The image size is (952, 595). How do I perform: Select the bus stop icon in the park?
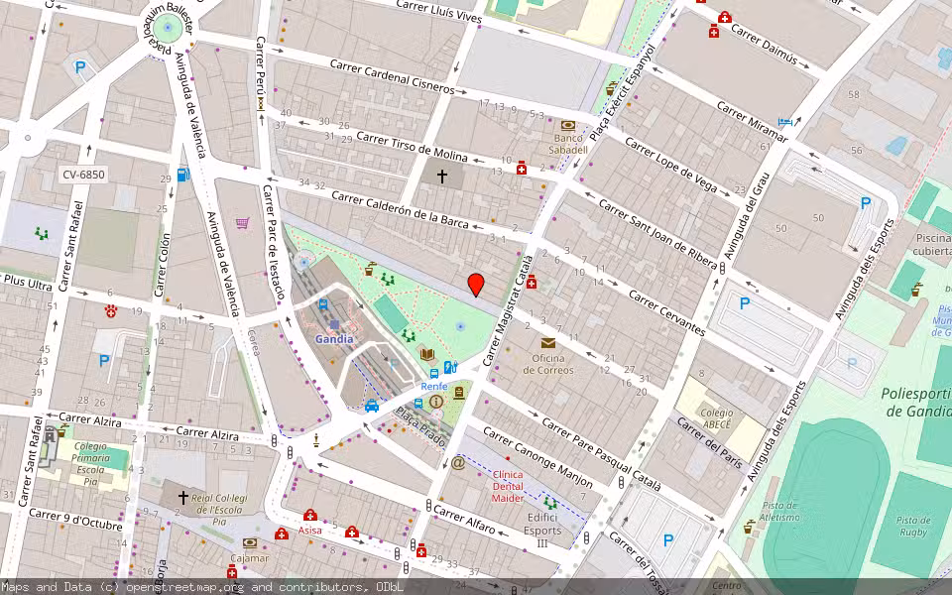pos(434,372)
